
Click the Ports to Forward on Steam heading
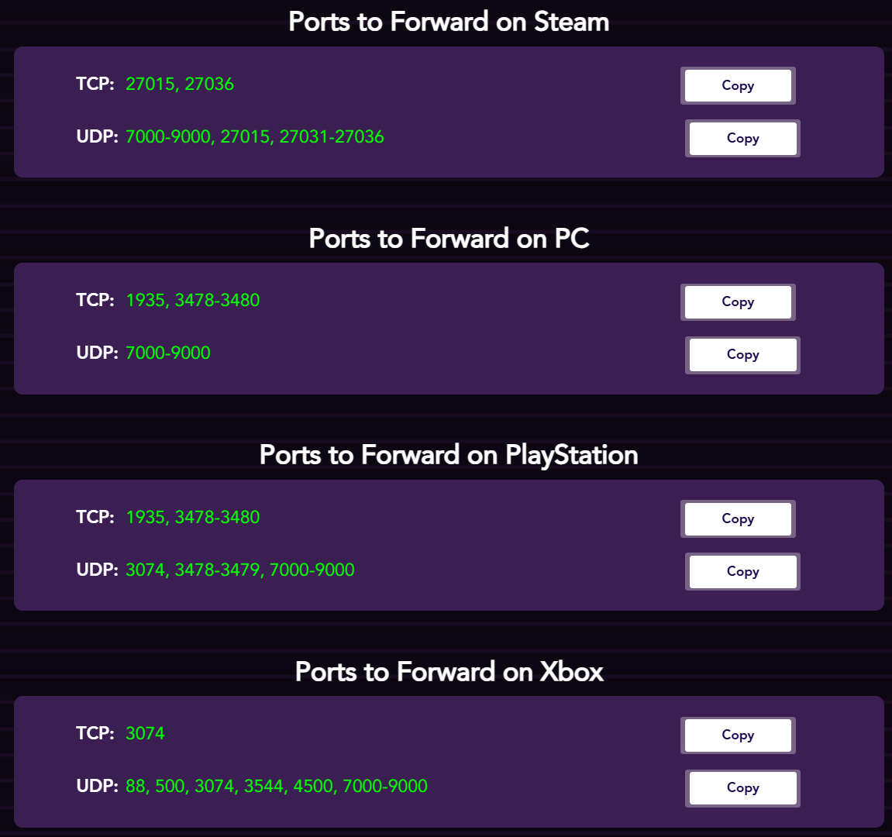pyautogui.click(x=449, y=22)
